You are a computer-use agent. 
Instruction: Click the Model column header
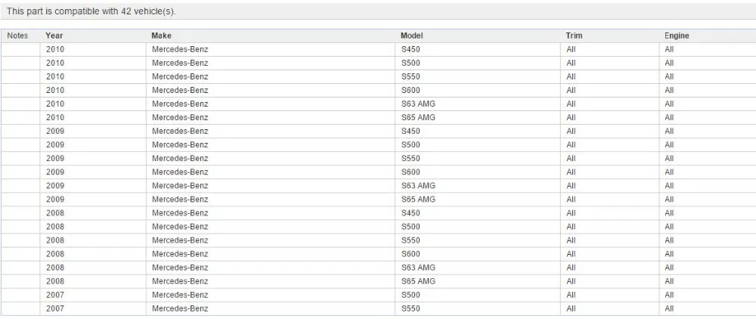[477, 36]
